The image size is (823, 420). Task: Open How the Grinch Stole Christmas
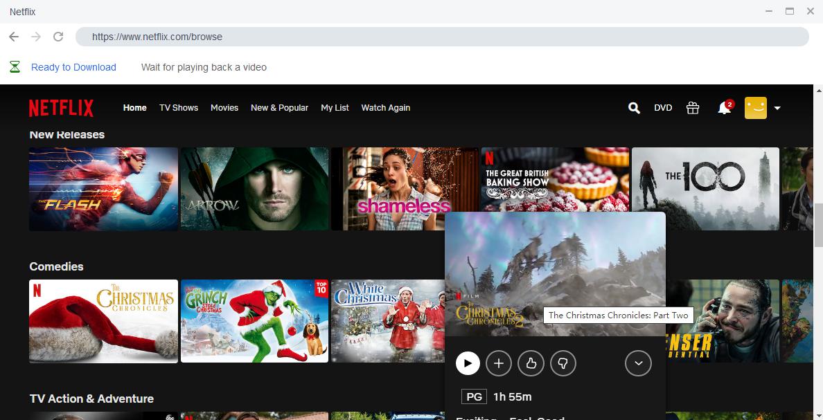pyautogui.click(x=254, y=321)
